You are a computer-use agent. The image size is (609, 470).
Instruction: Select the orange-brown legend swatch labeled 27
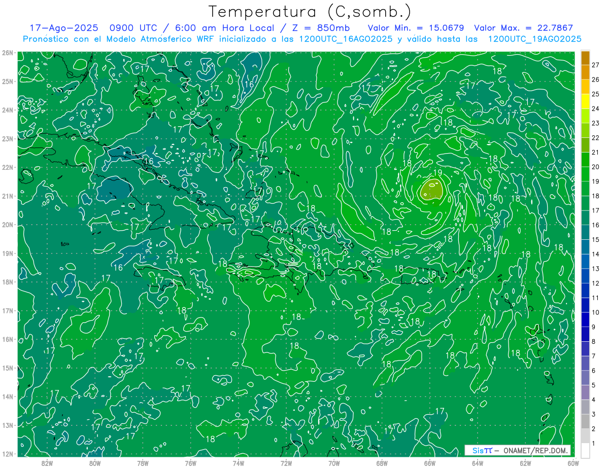[x=585, y=58]
